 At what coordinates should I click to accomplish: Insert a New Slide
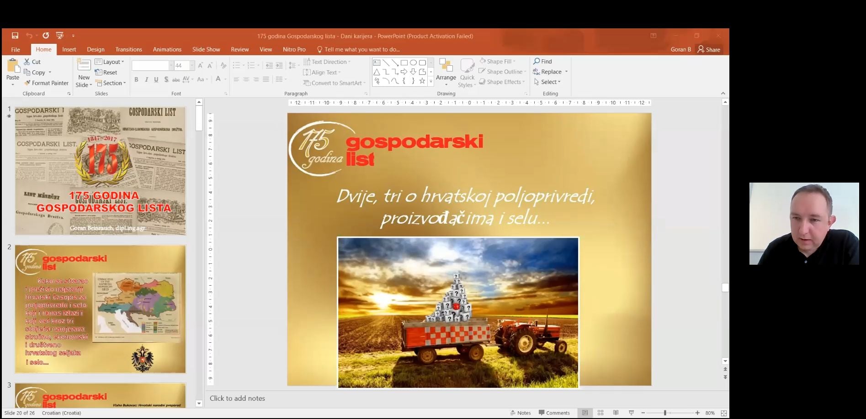pos(84,73)
